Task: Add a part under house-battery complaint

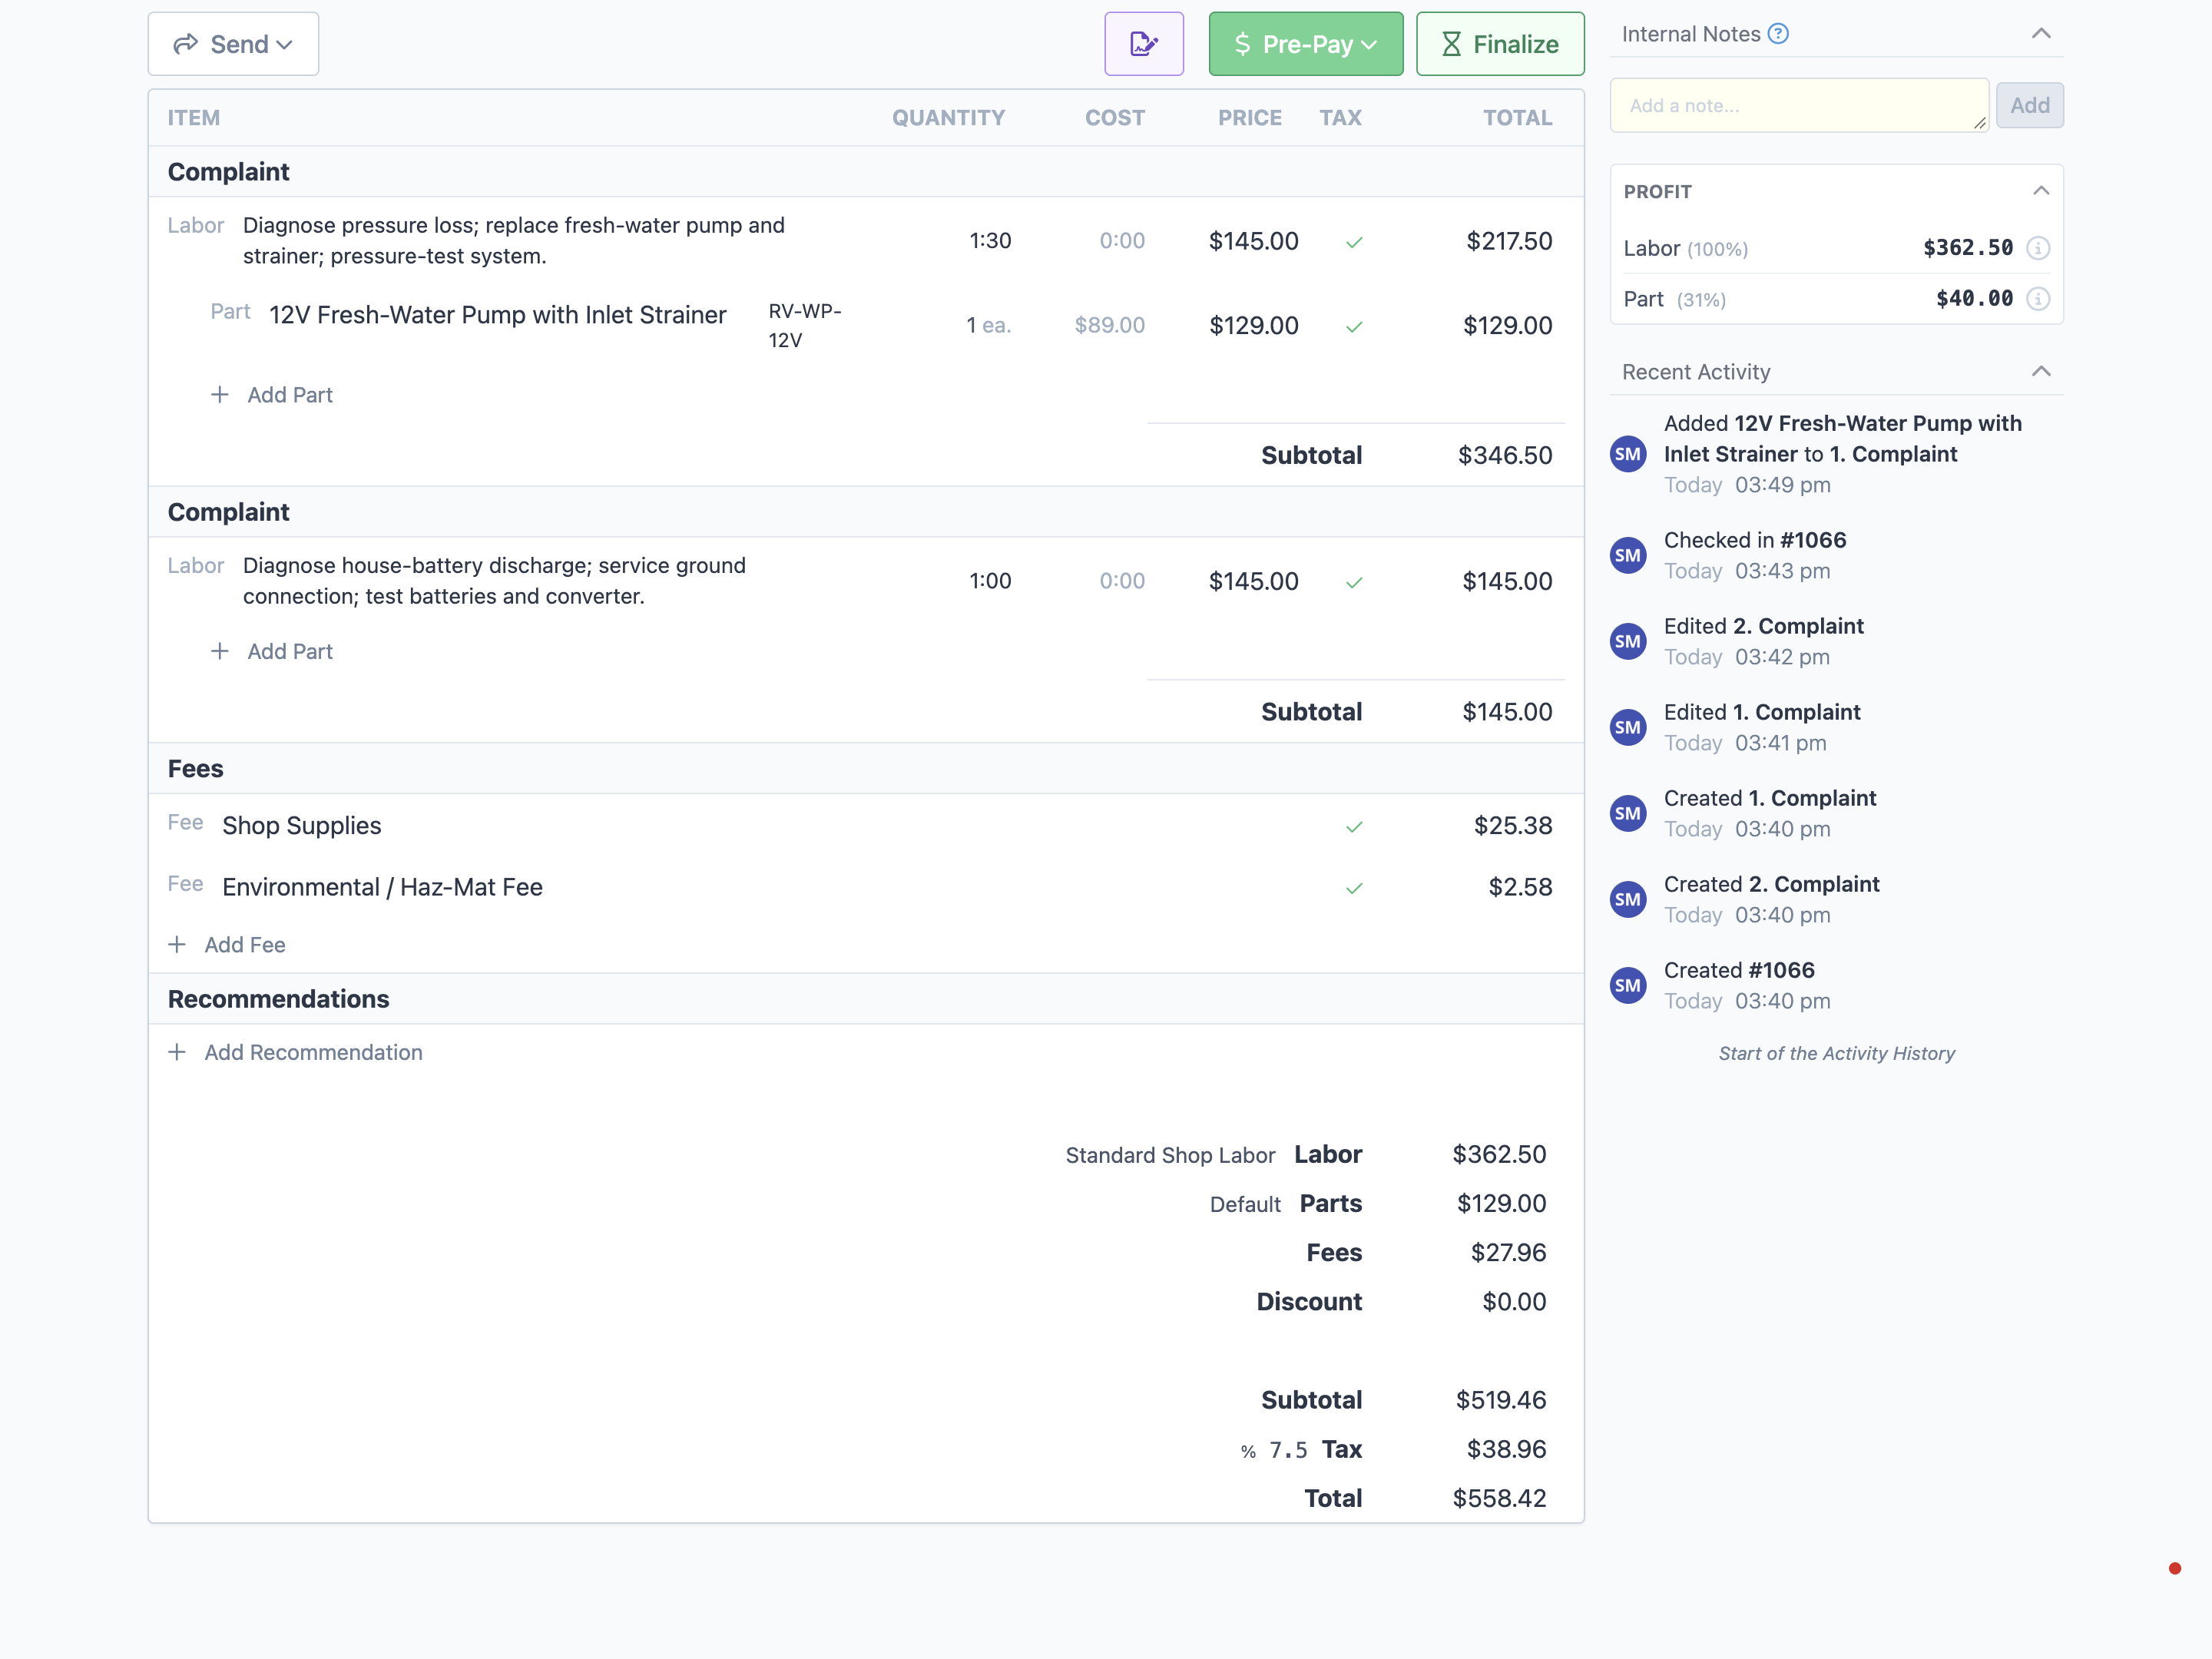Action: point(272,651)
